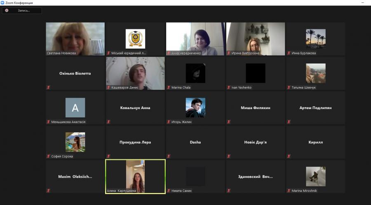Click the red recording indicator icon

(x=7, y=10)
